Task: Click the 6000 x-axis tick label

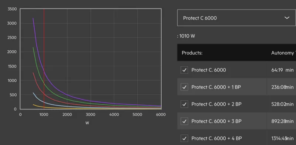Action: [x=161, y=115]
